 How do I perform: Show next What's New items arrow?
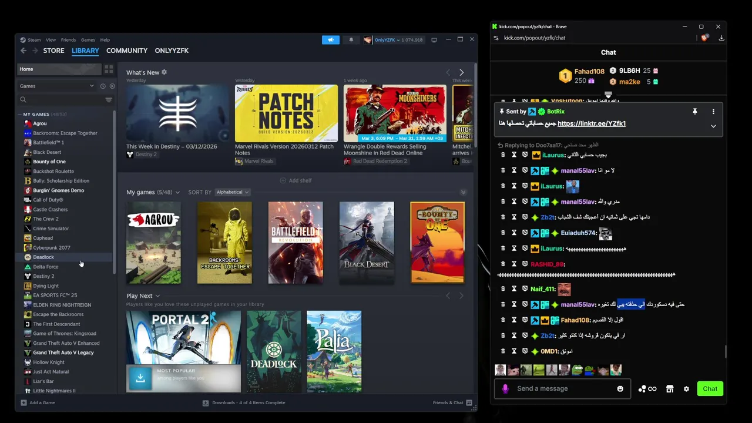coord(461,72)
